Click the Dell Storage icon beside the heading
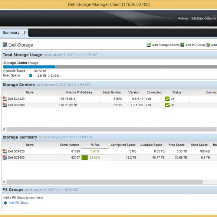The image size is (217, 217). pyautogui.click(x=5, y=45)
